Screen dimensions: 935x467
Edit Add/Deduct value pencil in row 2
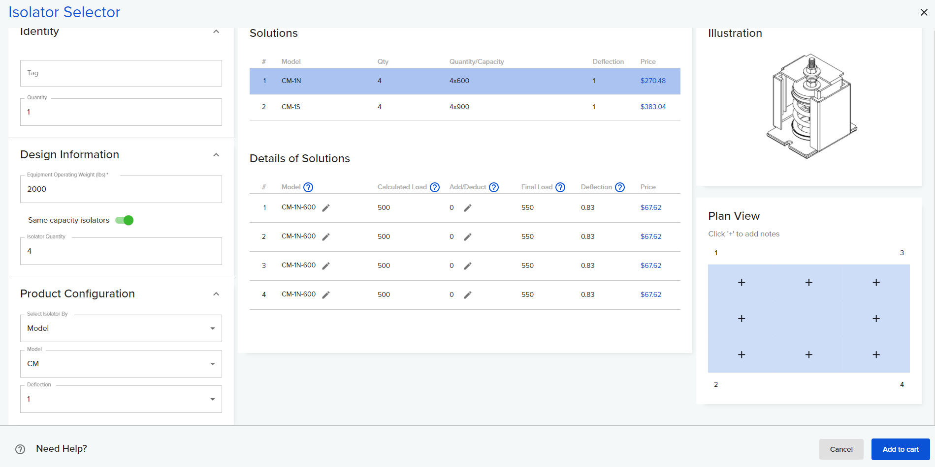(x=468, y=237)
